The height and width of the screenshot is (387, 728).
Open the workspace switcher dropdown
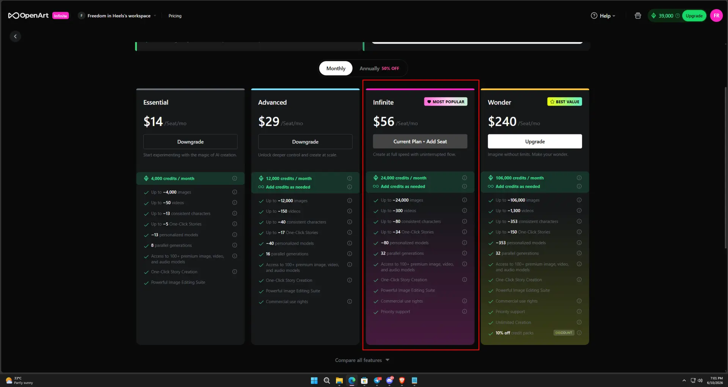tap(118, 16)
